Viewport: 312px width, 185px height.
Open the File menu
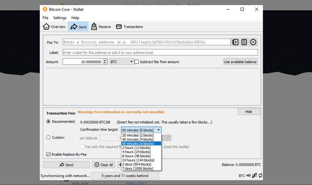pos(45,18)
